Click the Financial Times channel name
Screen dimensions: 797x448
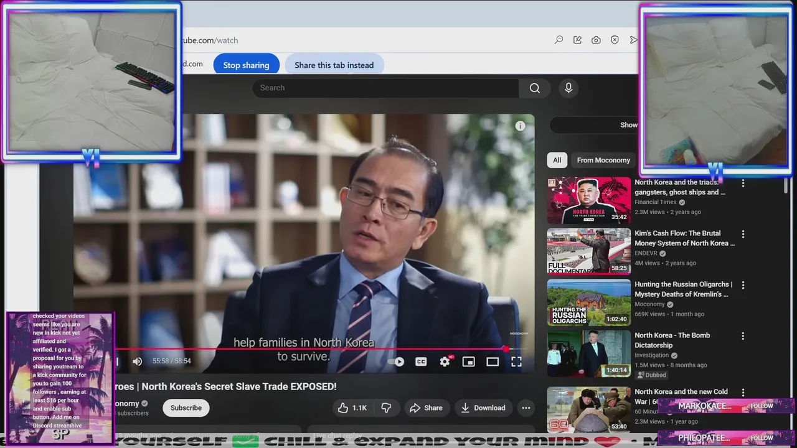656,202
